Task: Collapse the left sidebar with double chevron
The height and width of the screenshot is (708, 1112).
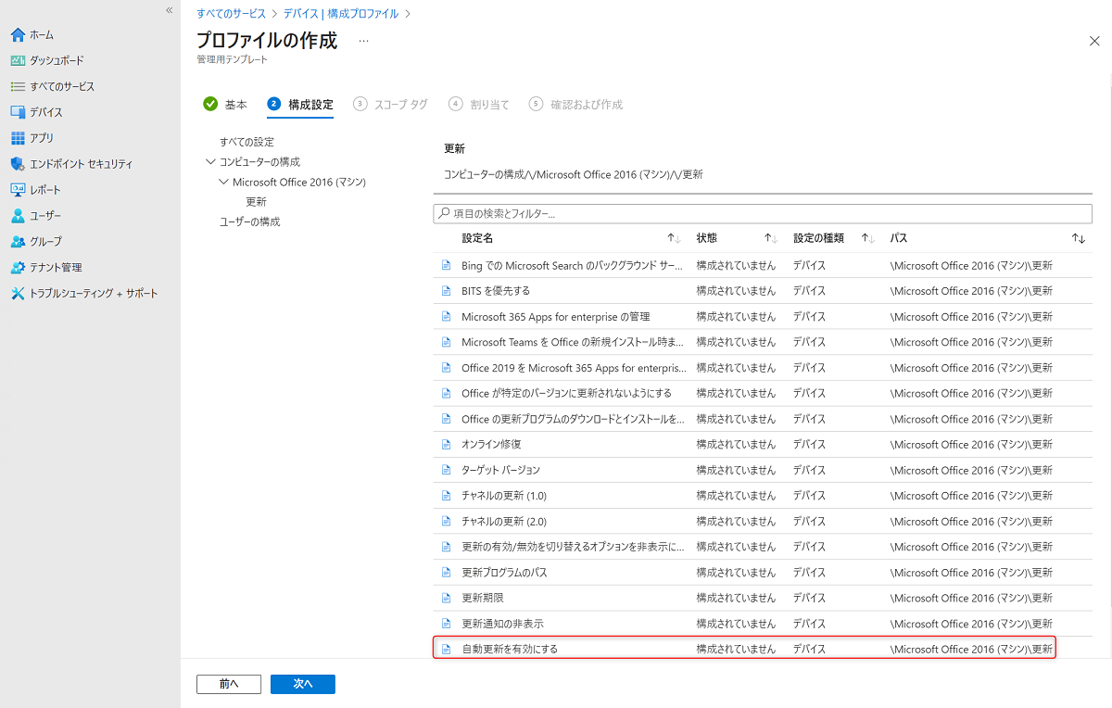Action: tap(169, 10)
